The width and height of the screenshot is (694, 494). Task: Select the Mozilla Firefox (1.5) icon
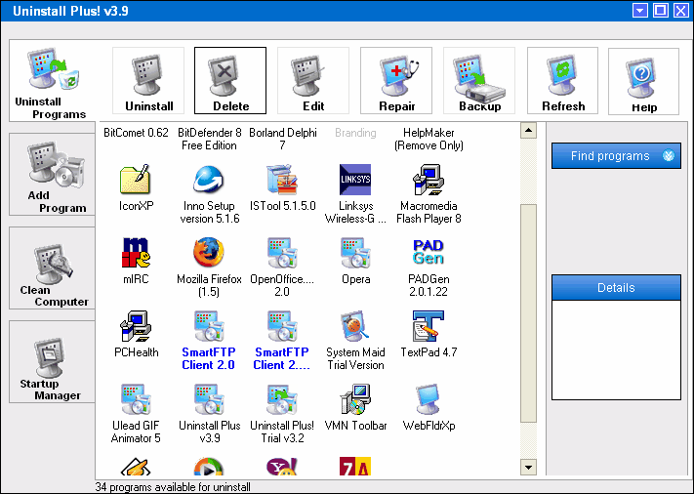(209, 253)
